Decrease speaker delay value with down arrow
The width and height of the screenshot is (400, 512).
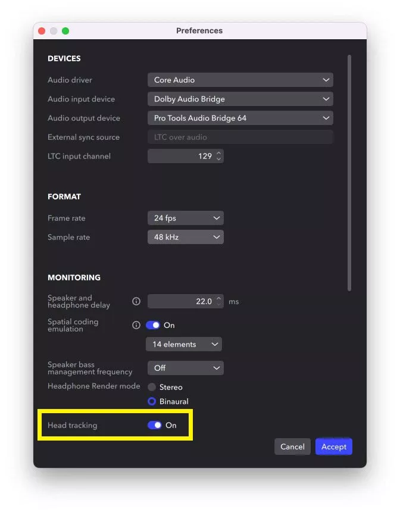[x=219, y=304]
